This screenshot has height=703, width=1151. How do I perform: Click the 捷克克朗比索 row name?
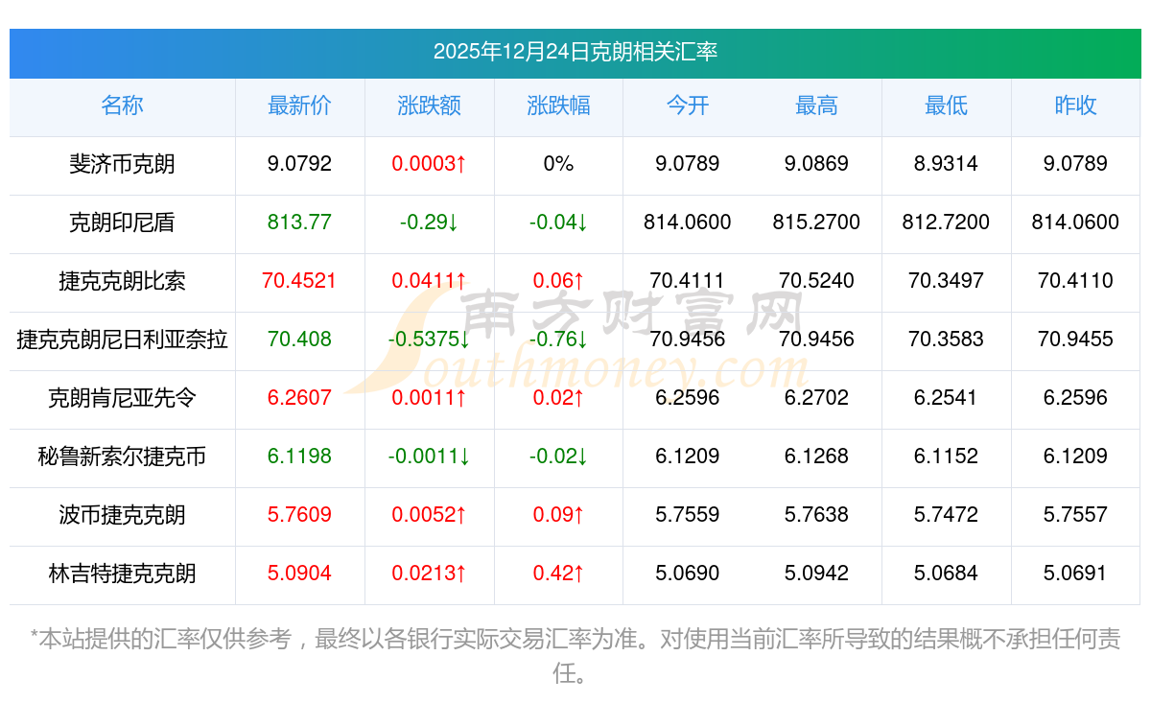point(122,281)
